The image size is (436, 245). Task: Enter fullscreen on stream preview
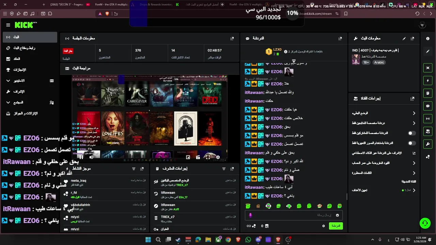click(208, 157)
